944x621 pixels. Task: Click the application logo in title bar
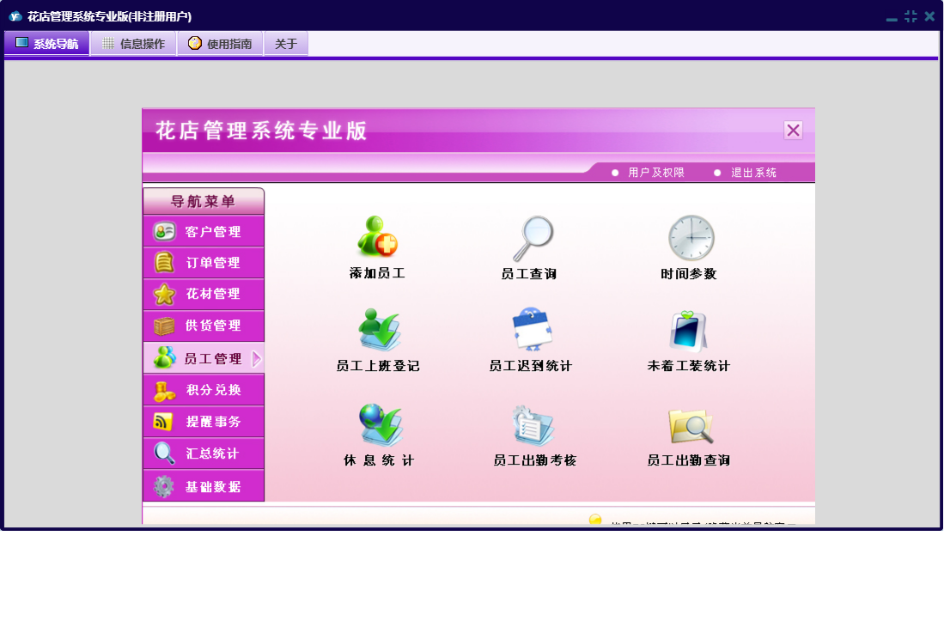tap(15, 16)
